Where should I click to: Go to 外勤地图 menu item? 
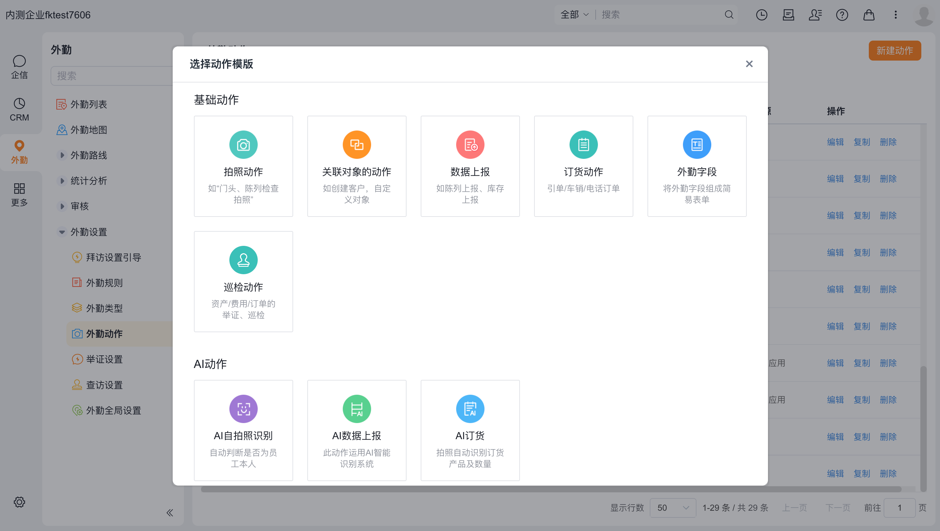(x=82, y=130)
